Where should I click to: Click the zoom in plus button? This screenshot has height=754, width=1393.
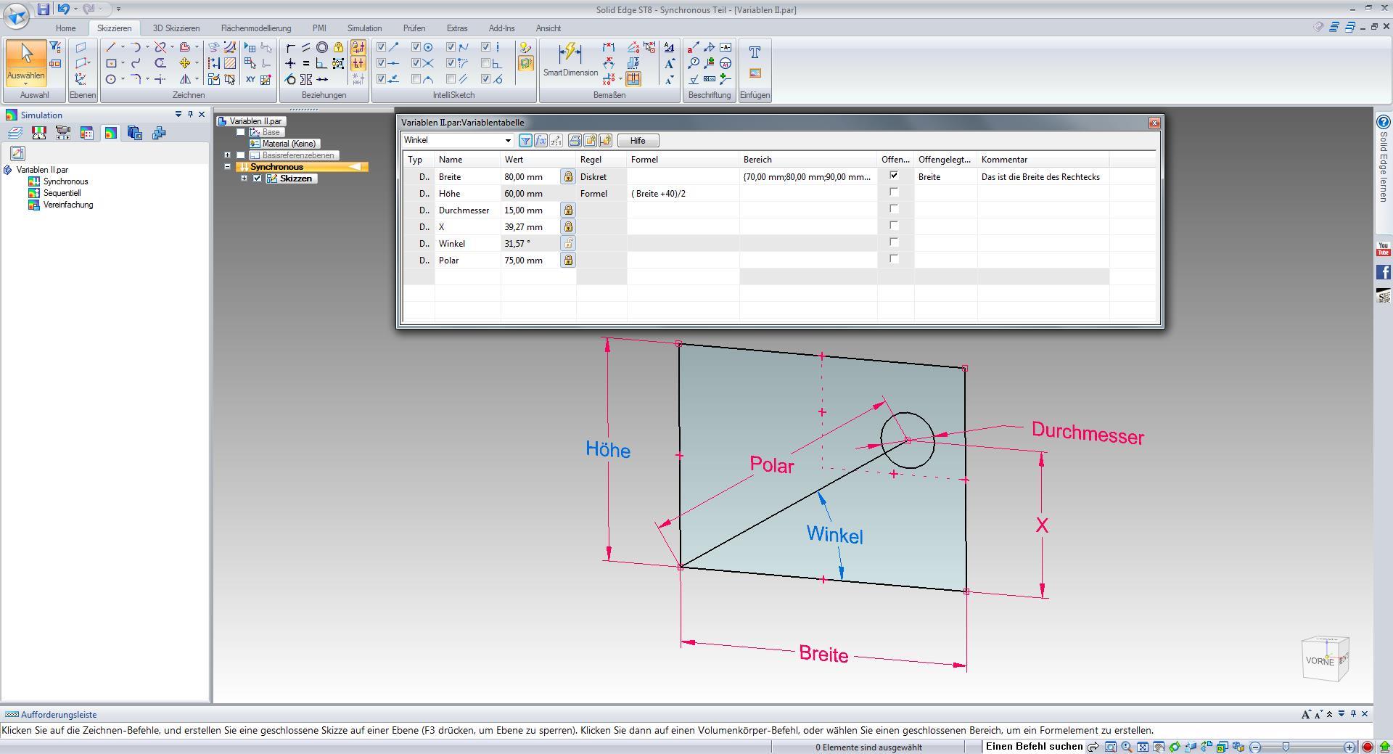click(1349, 747)
